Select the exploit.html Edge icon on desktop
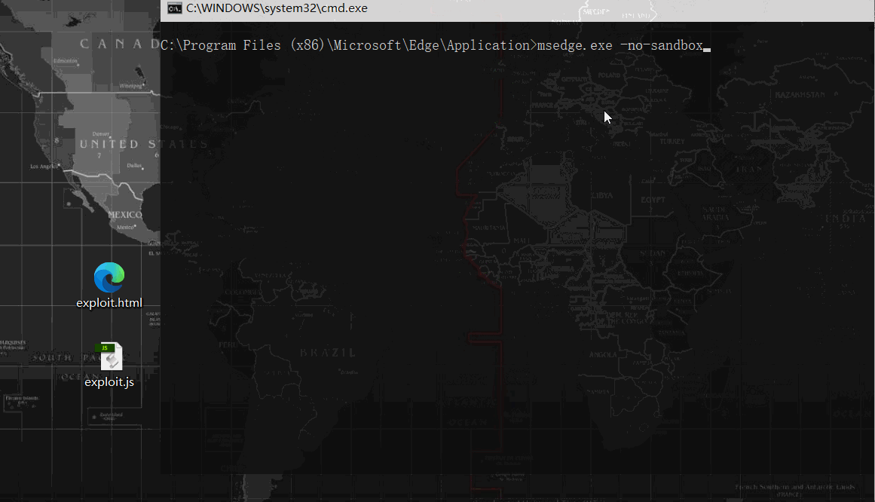875x502 pixels. pyautogui.click(x=109, y=277)
